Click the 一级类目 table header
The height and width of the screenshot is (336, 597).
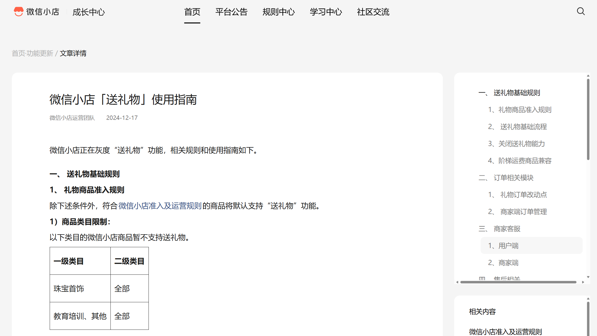tap(80, 261)
